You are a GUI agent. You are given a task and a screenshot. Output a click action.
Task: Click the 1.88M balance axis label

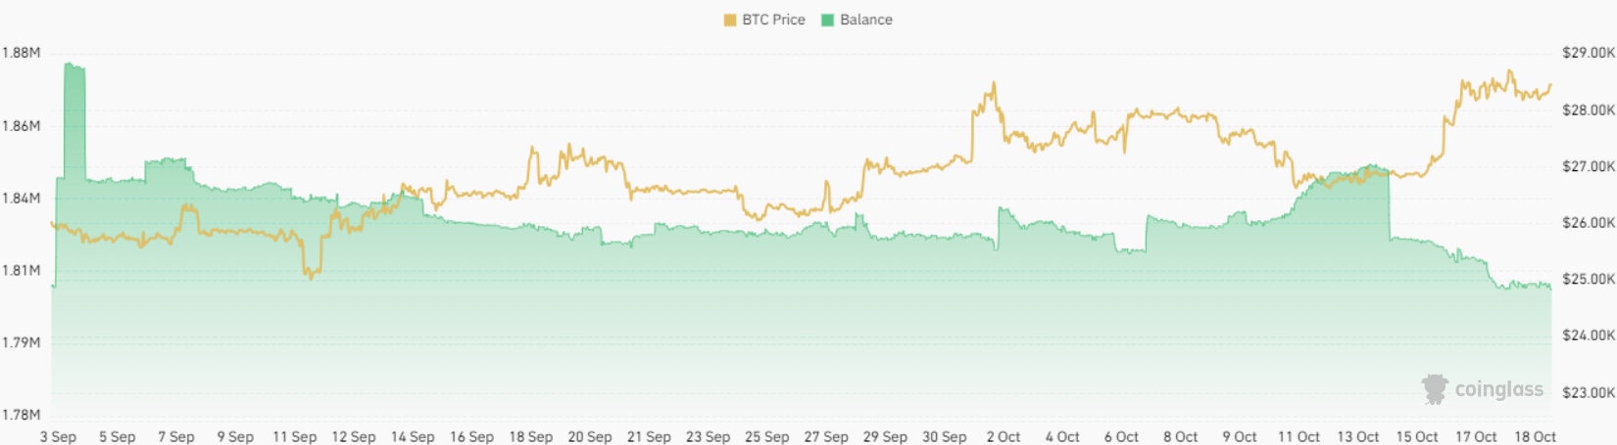click(21, 53)
